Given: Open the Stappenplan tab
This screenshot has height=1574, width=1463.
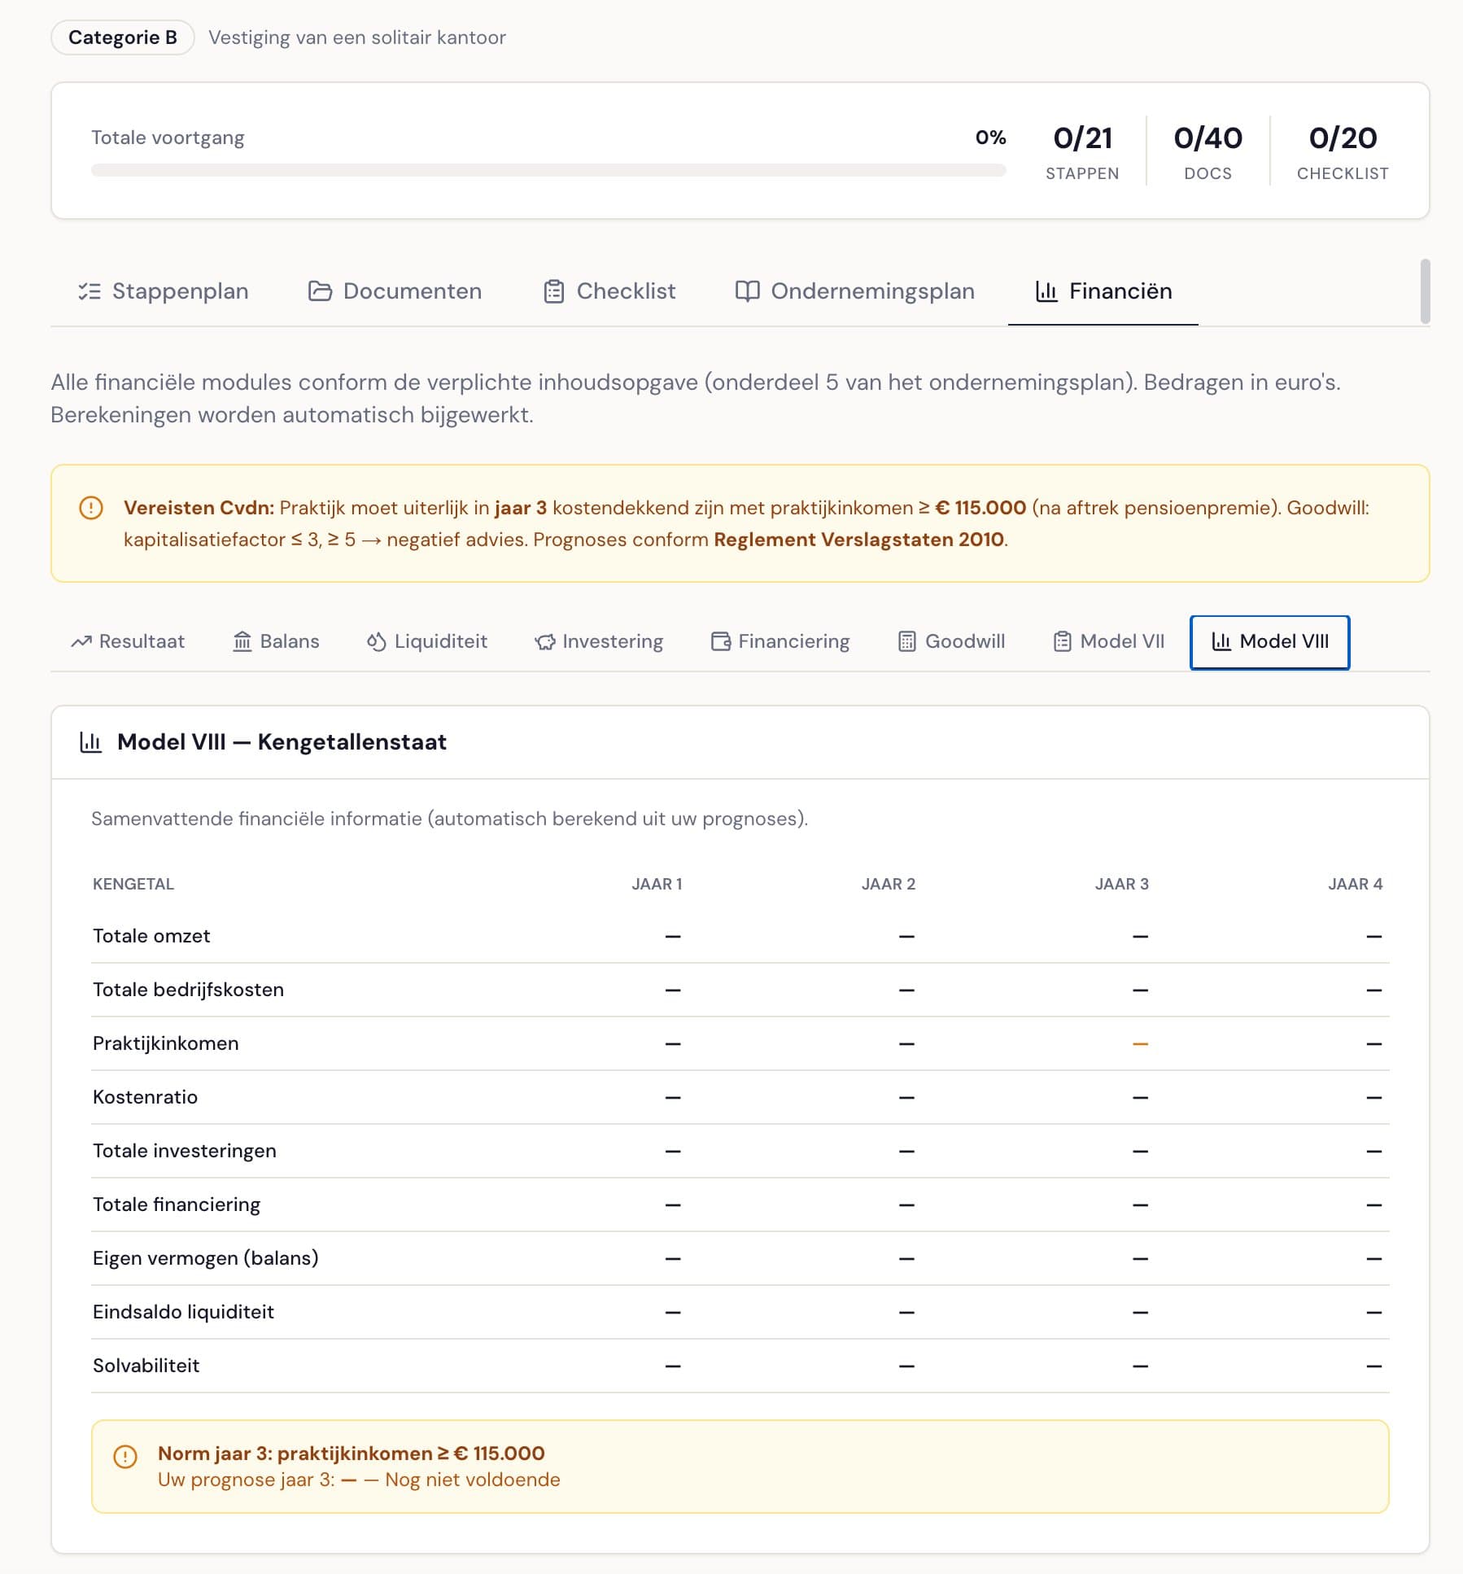Looking at the screenshot, I should pos(164,291).
